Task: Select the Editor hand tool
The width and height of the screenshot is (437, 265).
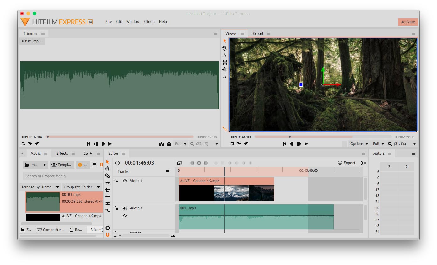Action: (108, 169)
